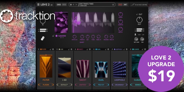Click the large OUT knob
The width and height of the screenshot is (184, 92).
[x=140, y=20]
